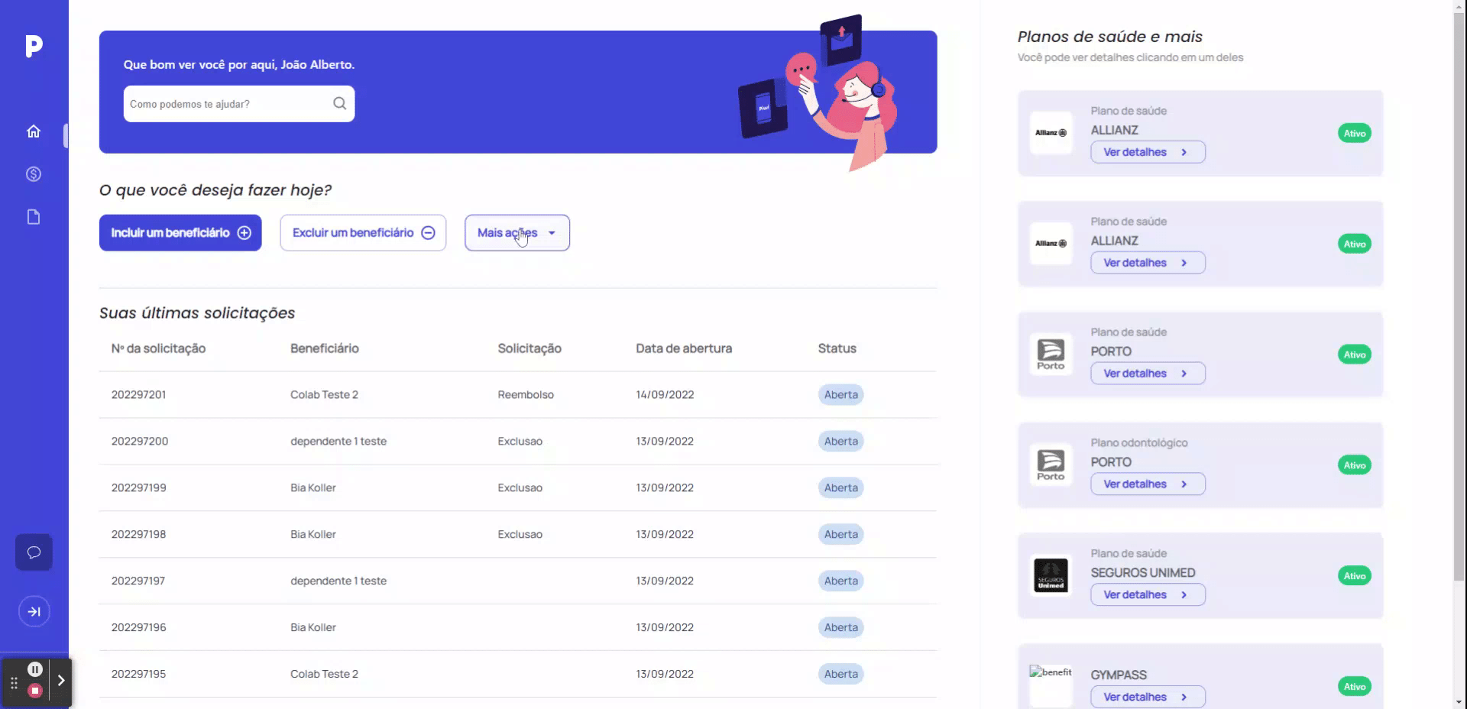Select request number 202297199
The image size is (1467, 709).
[138, 488]
